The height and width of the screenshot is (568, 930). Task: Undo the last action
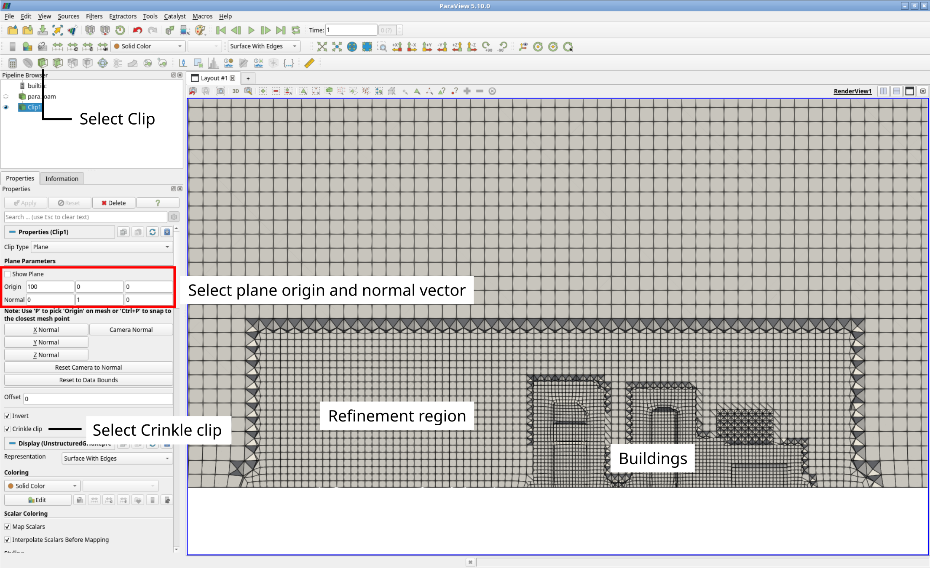click(137, 30)
